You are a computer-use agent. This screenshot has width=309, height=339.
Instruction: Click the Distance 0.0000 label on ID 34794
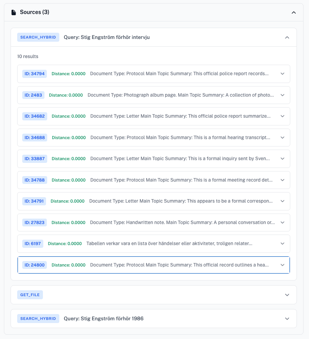(x=68, y=74)
